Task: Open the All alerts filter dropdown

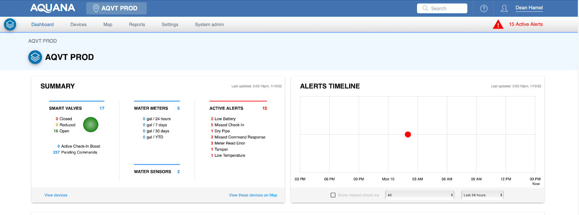Action: (x=420, y=195)
